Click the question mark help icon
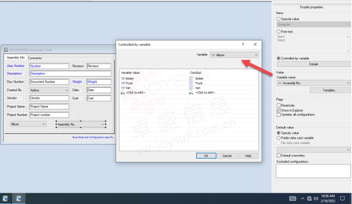 pyautogui.click(x=243, y=44)
